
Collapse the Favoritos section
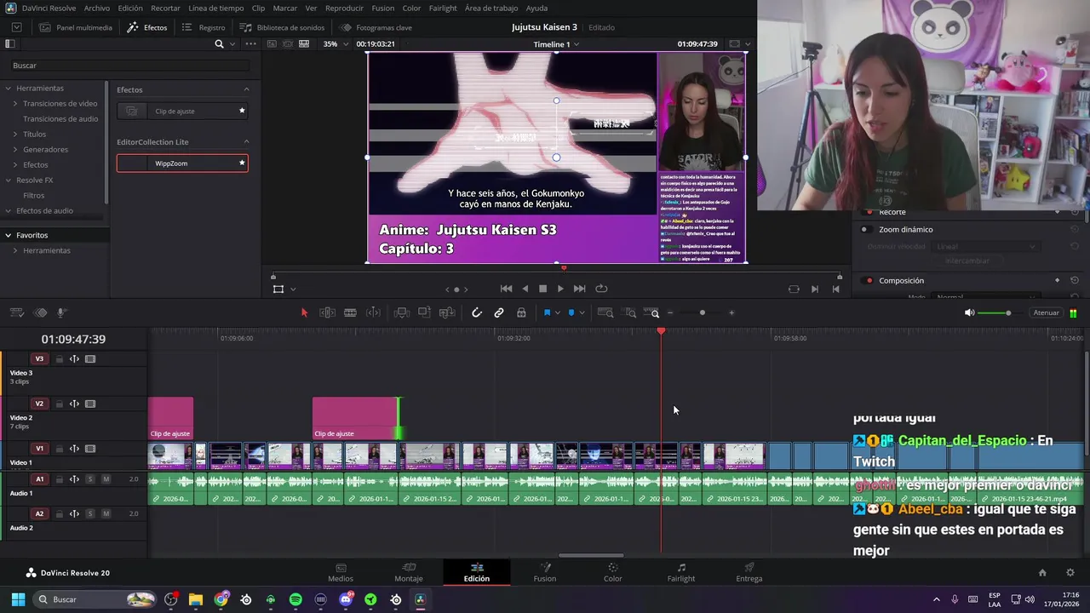tap(8, 235)
